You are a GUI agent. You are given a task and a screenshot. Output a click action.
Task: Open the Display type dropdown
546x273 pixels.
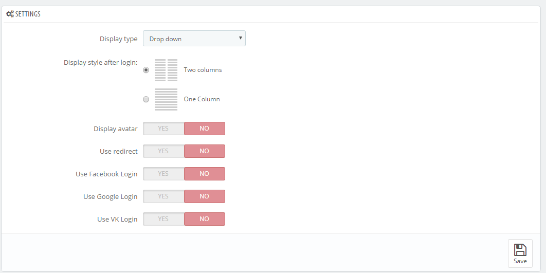194,39
